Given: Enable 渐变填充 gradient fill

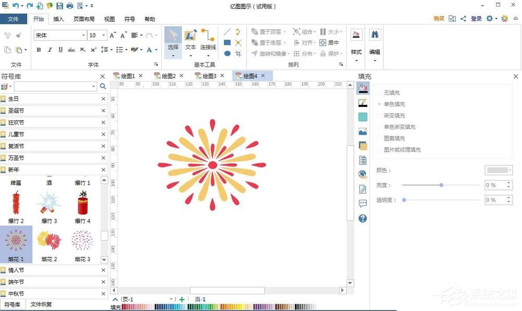Looking at the screenshot, I should coord(393,115).
